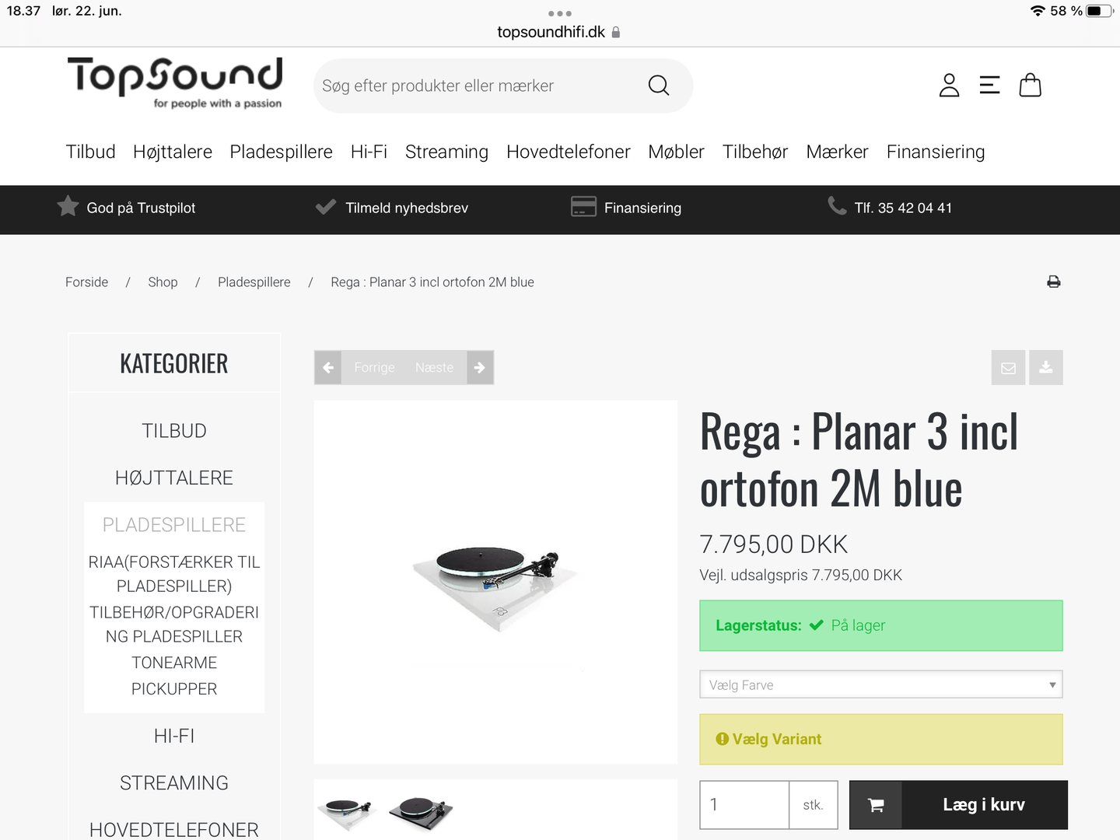Open HØJTTALERE category in sidebar
The height and width of the screenshot is (840, 1120).
pyautogui.click(x=174, y=478)
